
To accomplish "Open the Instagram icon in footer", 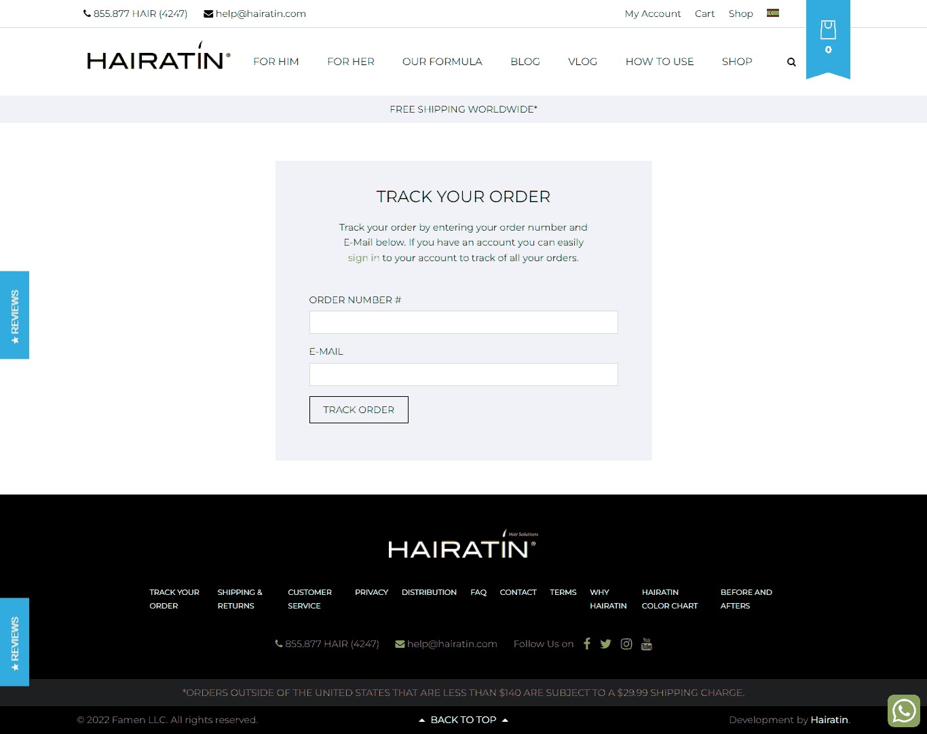I will [626, 644].
